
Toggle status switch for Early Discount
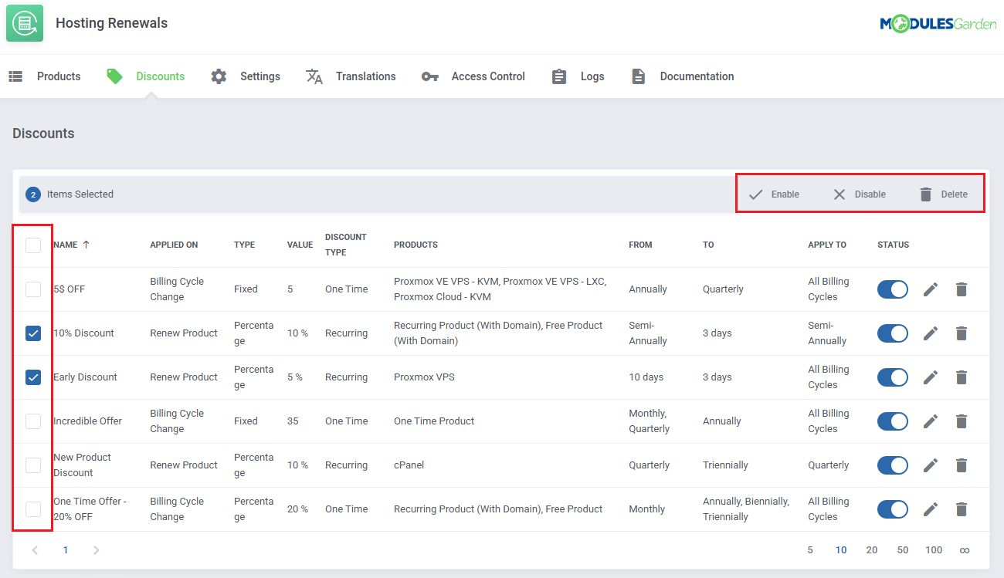coord(893,377)
